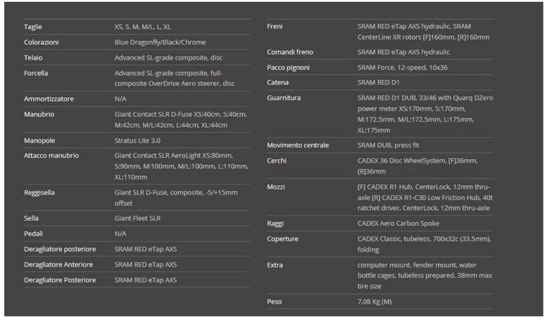Viewport: 547px width, 320px height.
Task: Select the Blue Dragonfly/Black/Chrome color value
Action: coord(160,42)
